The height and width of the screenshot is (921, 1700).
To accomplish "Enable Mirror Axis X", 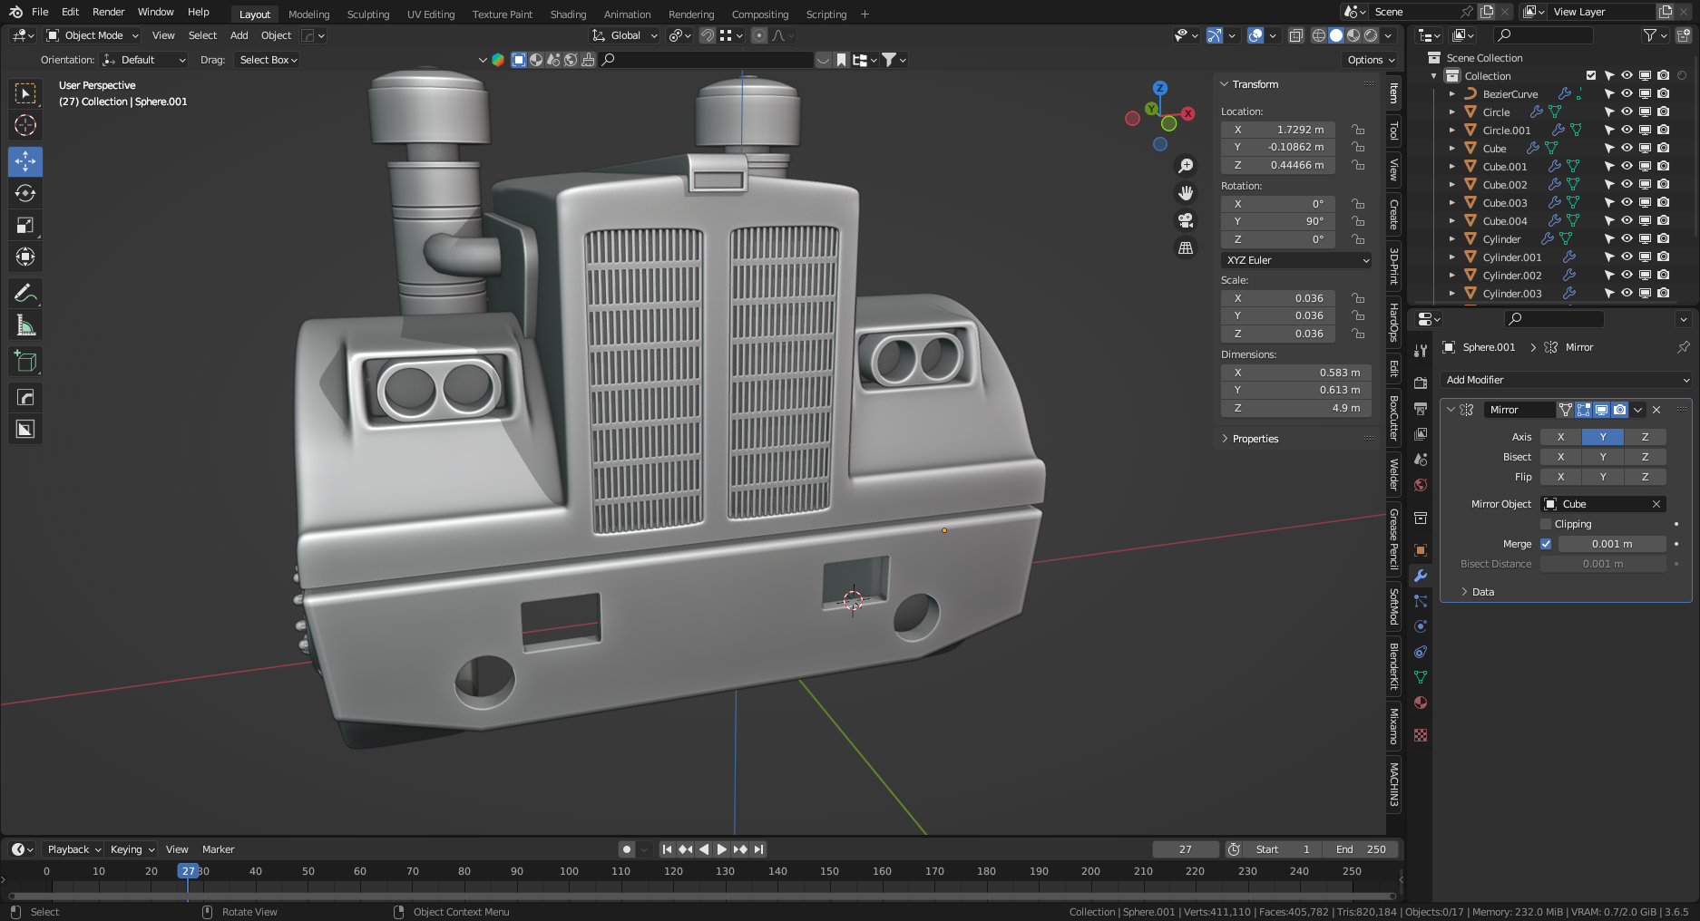I will point(1560,437).
